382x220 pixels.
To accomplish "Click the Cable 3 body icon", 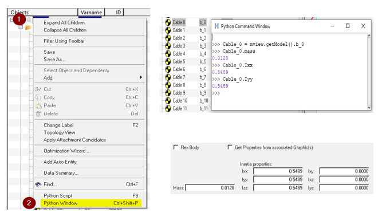I will coord(168,46).
